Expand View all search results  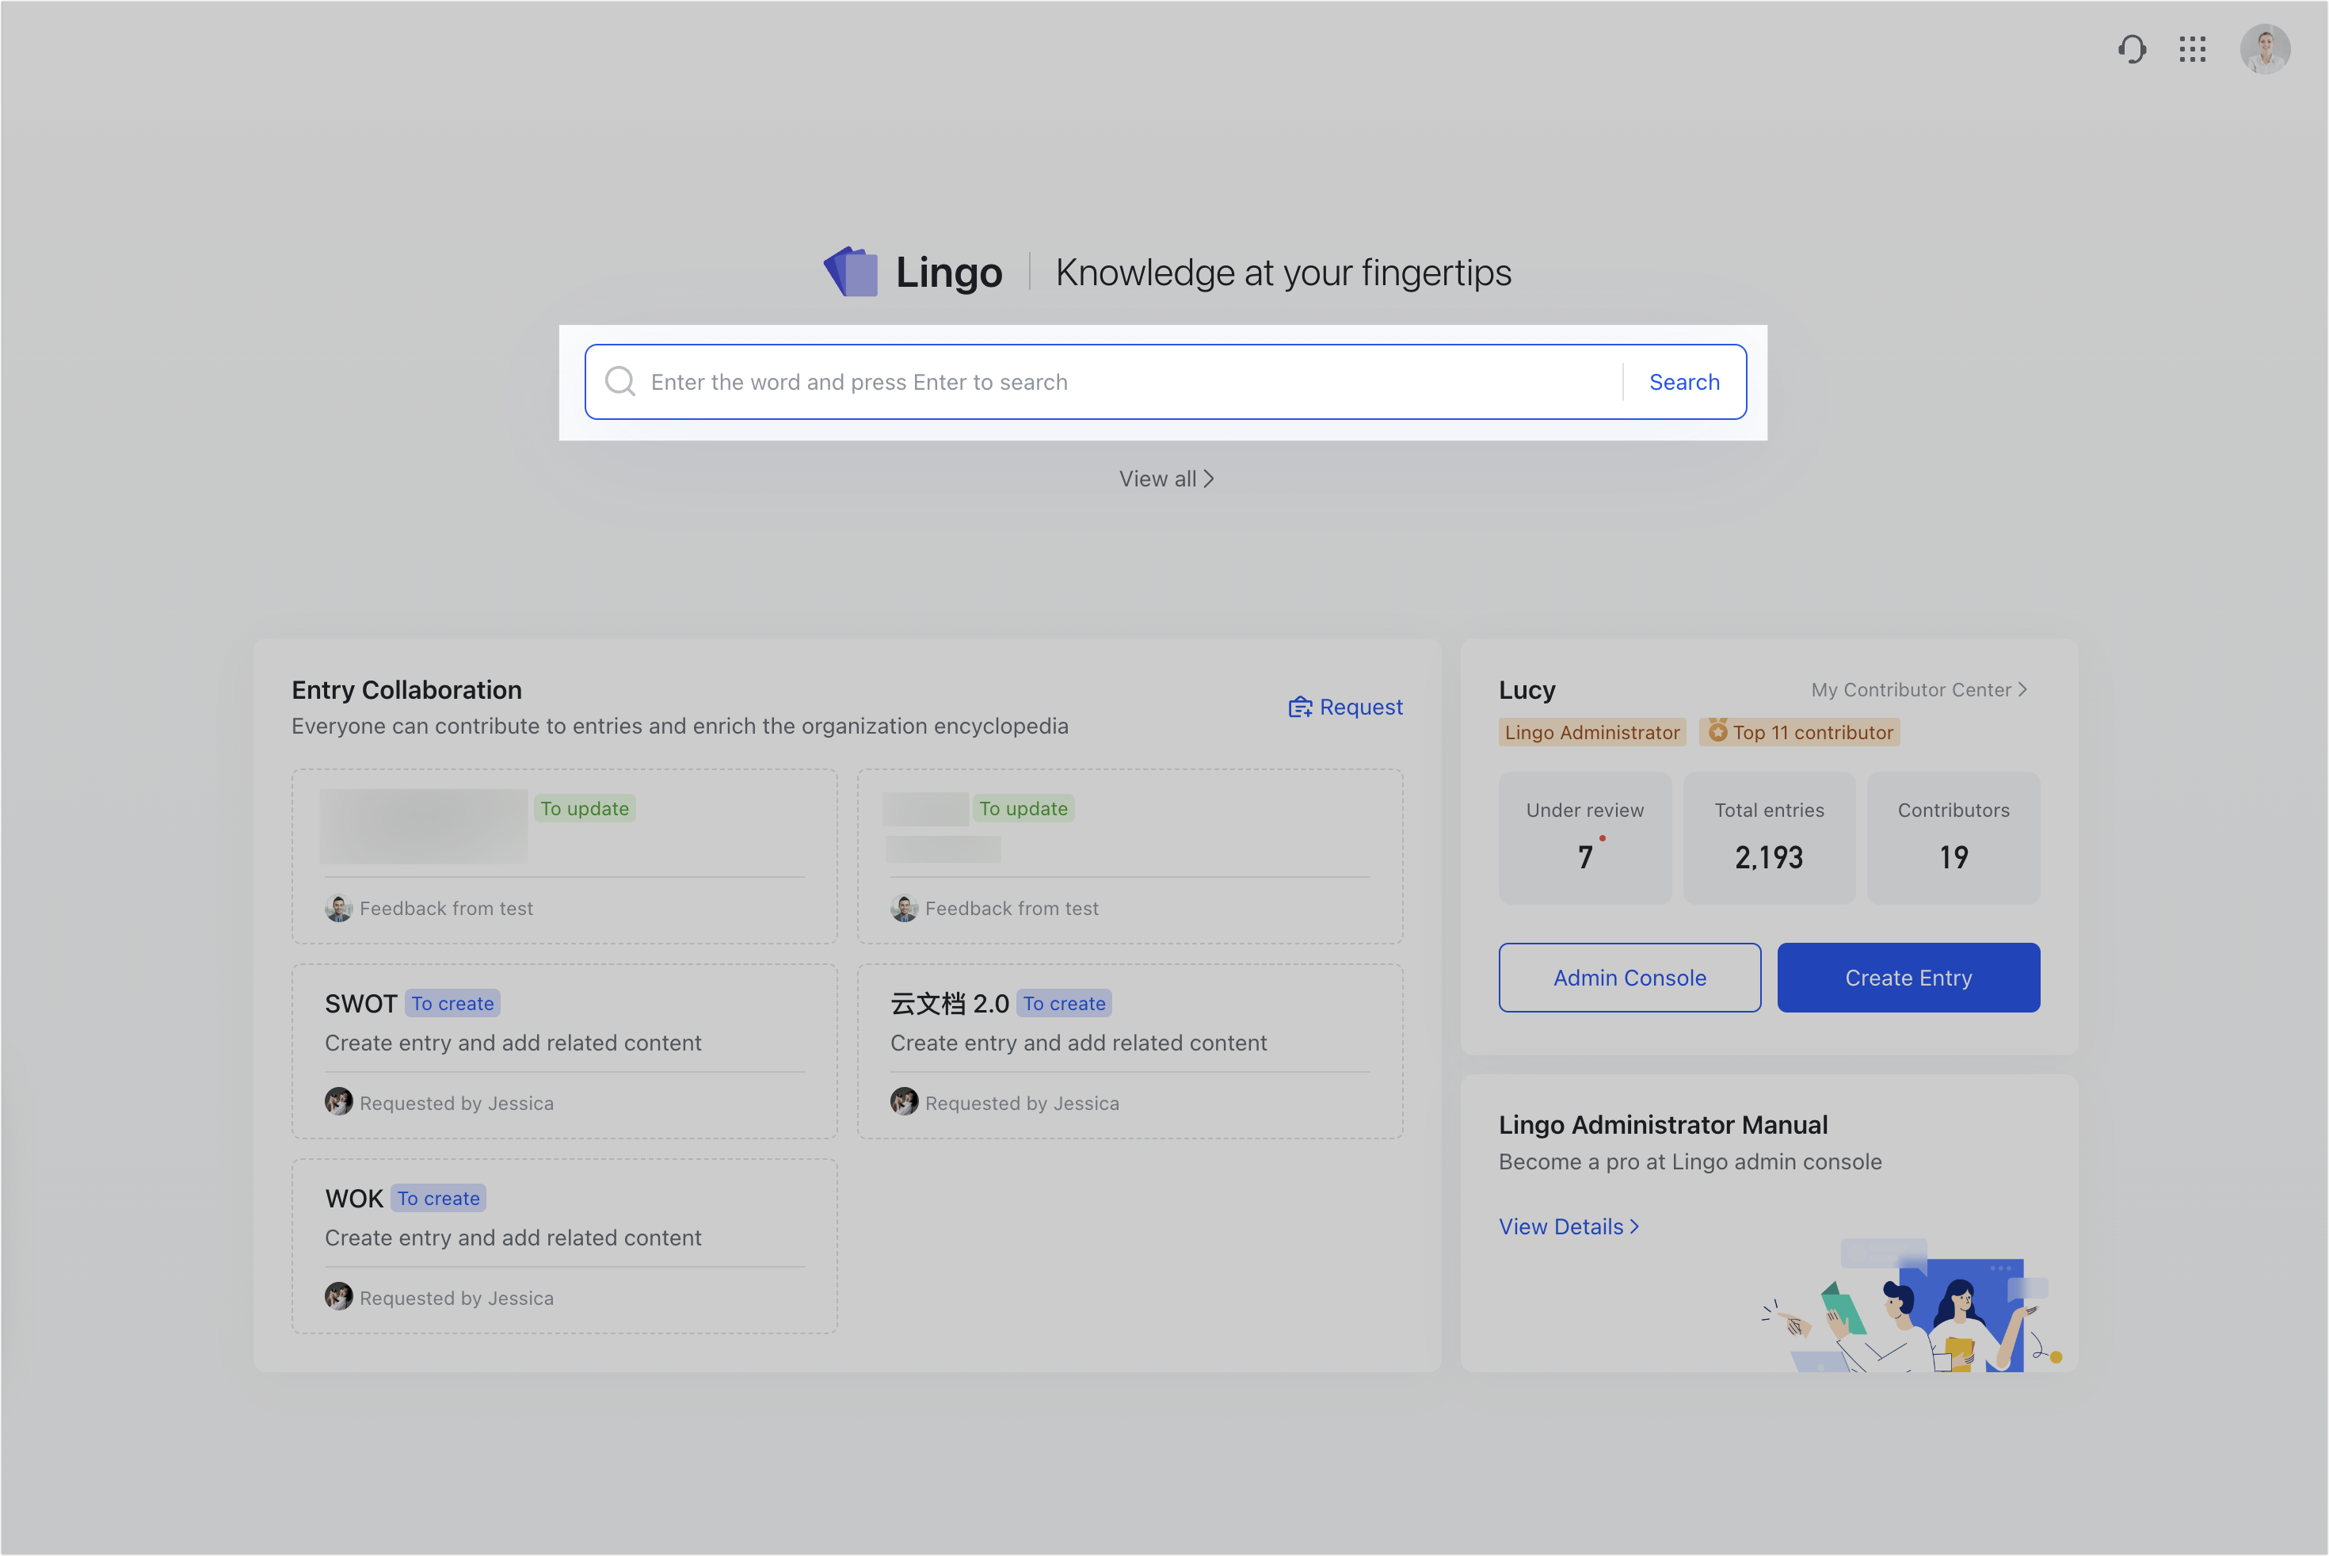click(x=1167, y=479)
